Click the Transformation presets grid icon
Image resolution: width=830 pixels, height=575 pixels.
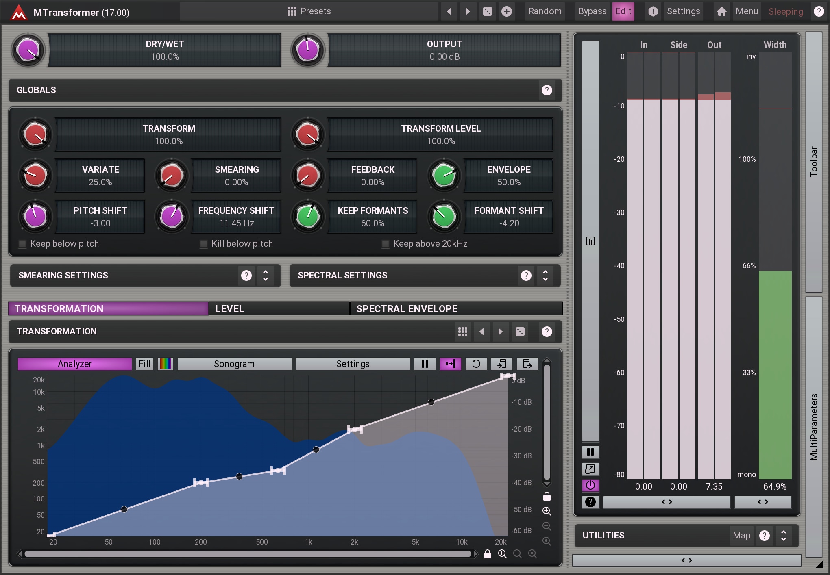[x=462, y=332]
